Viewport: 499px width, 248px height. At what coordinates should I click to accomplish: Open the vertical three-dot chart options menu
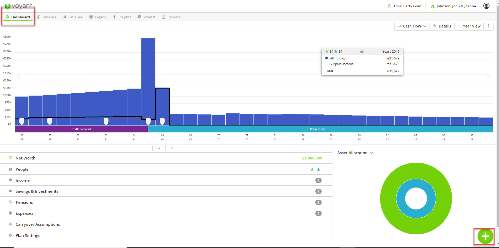click(489, 26)
